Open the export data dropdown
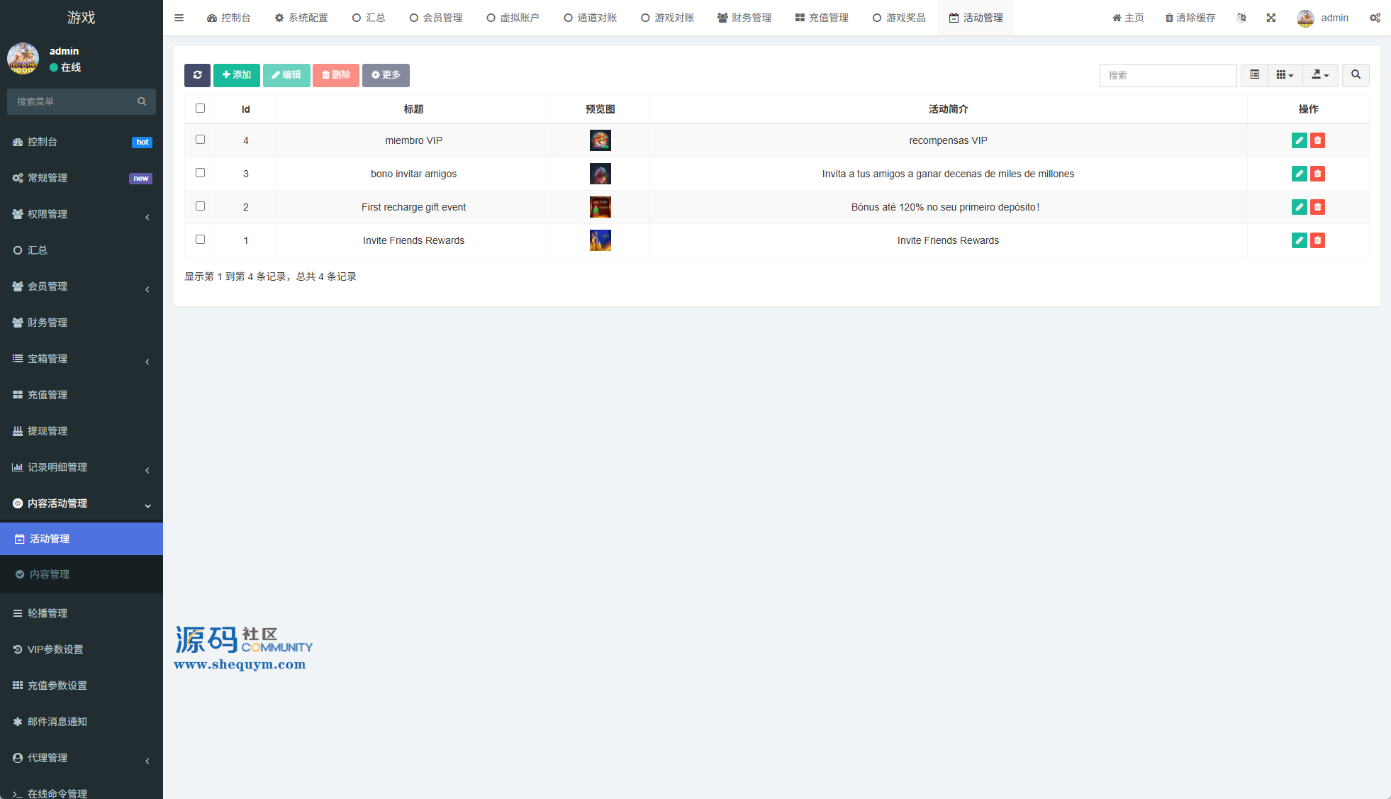Screen dimensions: 1391x799 (x=1319, y=75)
